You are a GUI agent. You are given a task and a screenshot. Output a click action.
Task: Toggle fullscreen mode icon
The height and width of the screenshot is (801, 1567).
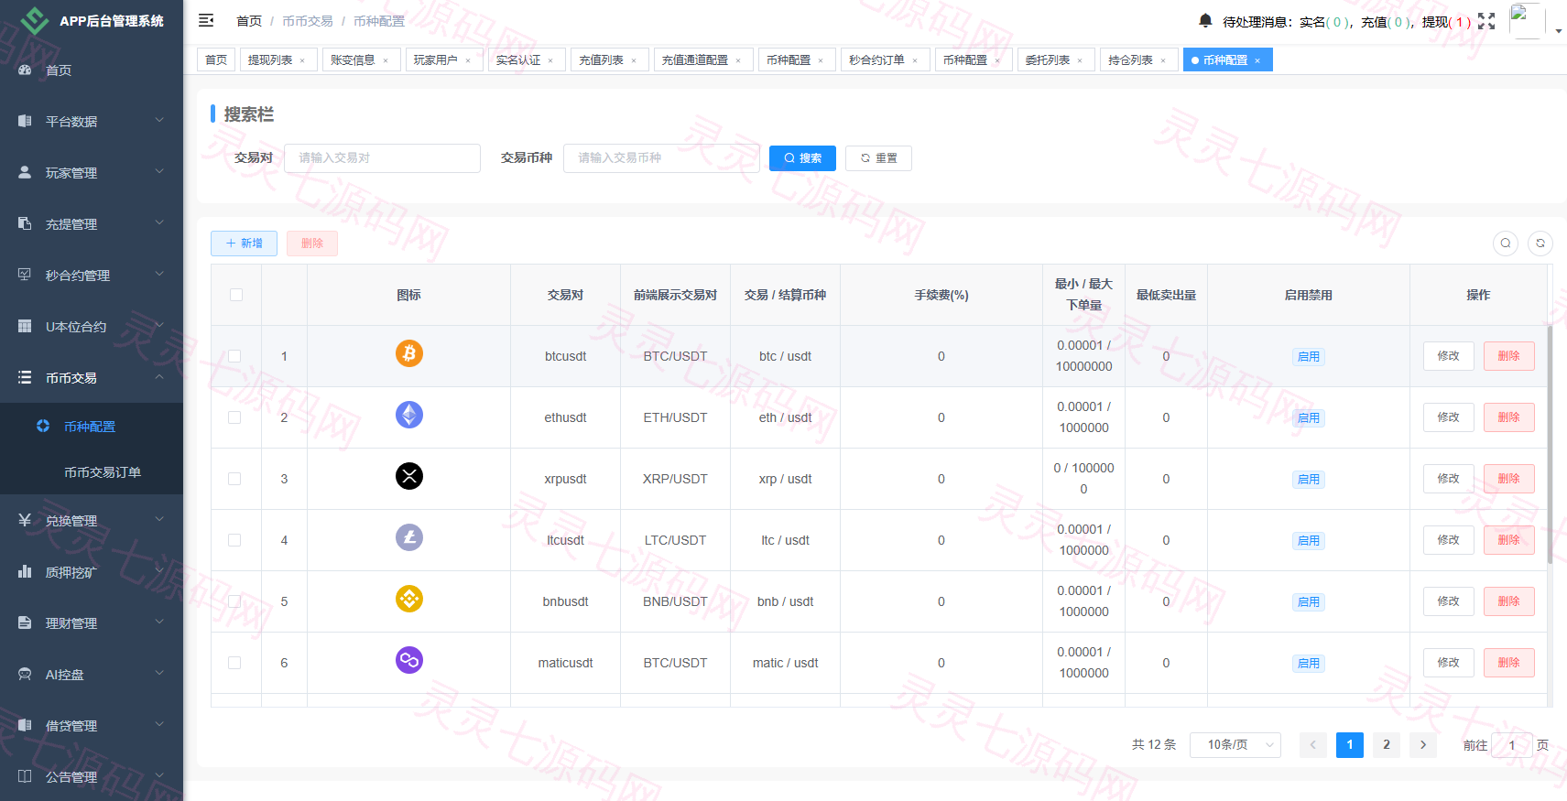(x=1486, y=21)
